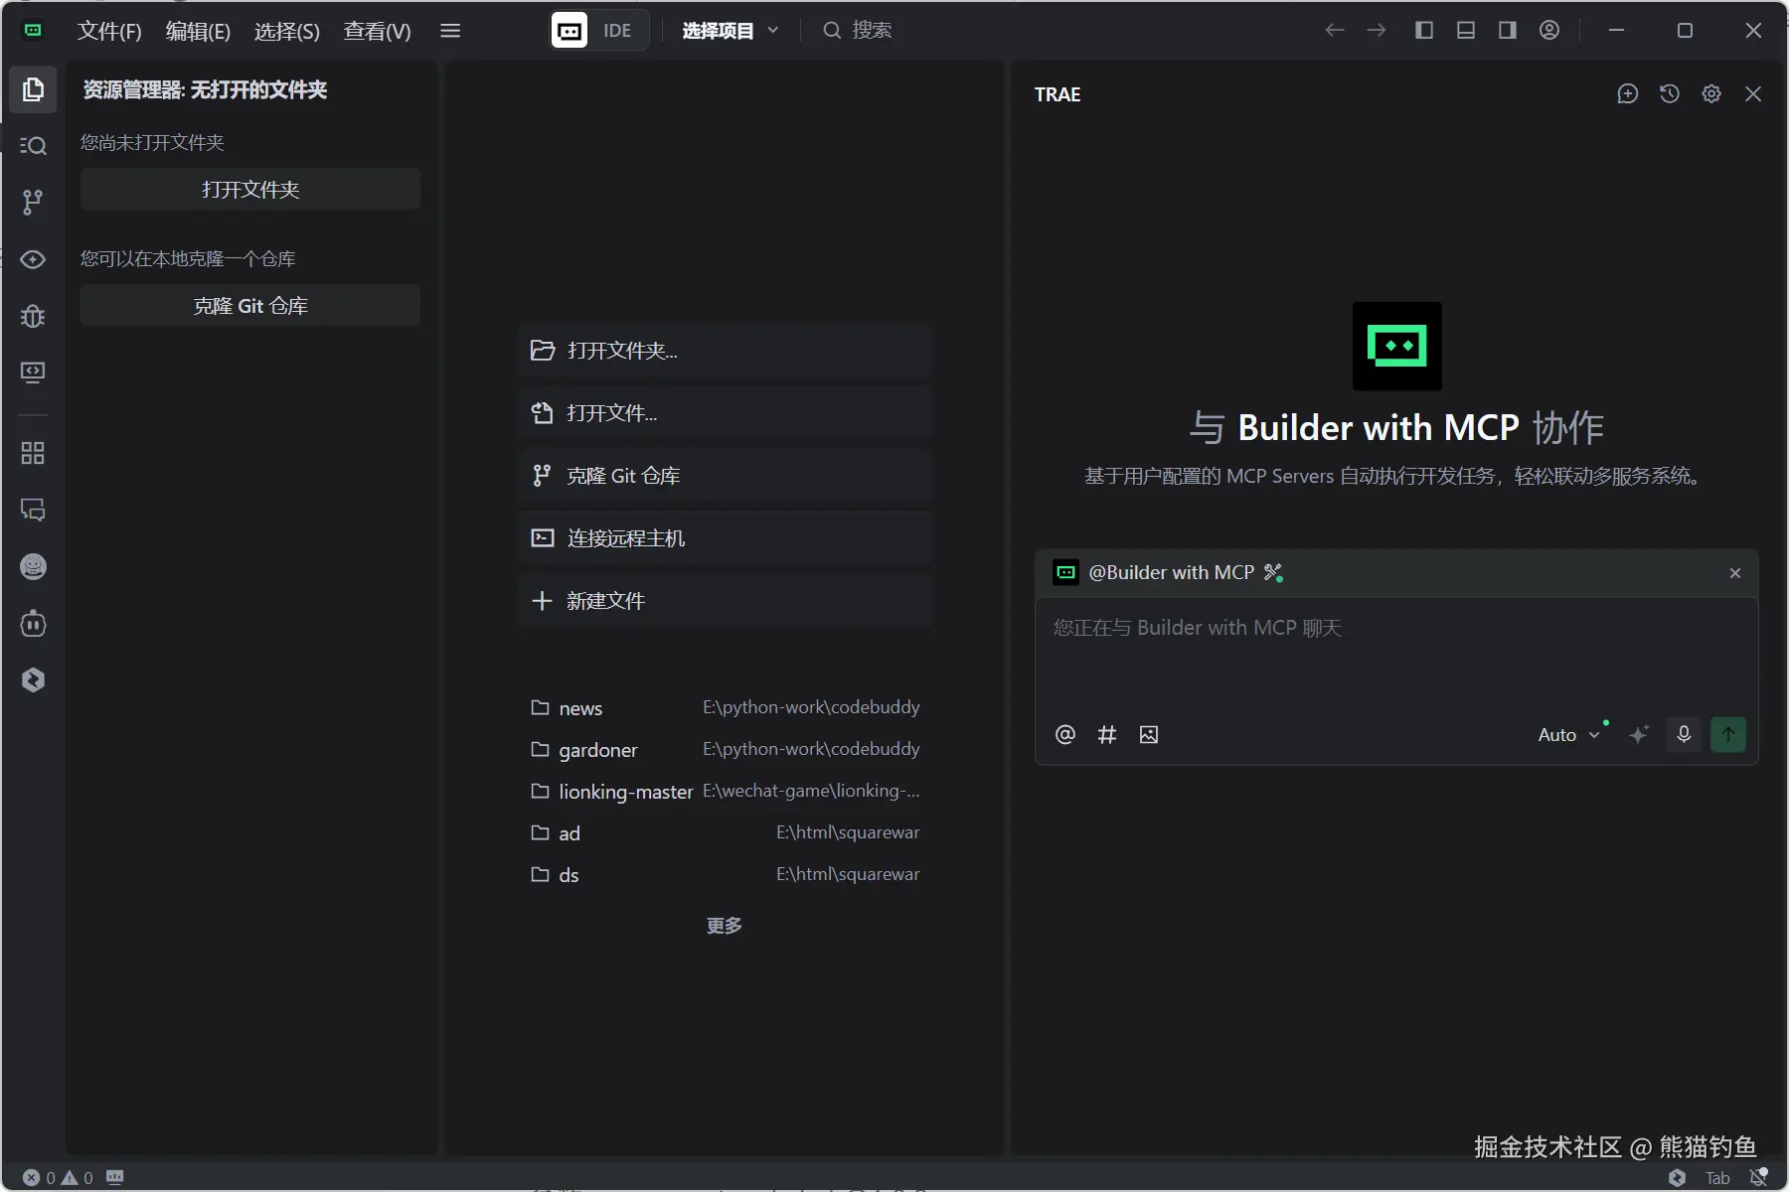Open the 选择(S) menu
Image resolution: width=1789 pixels, height=1192 pixels.
(287, 31)
